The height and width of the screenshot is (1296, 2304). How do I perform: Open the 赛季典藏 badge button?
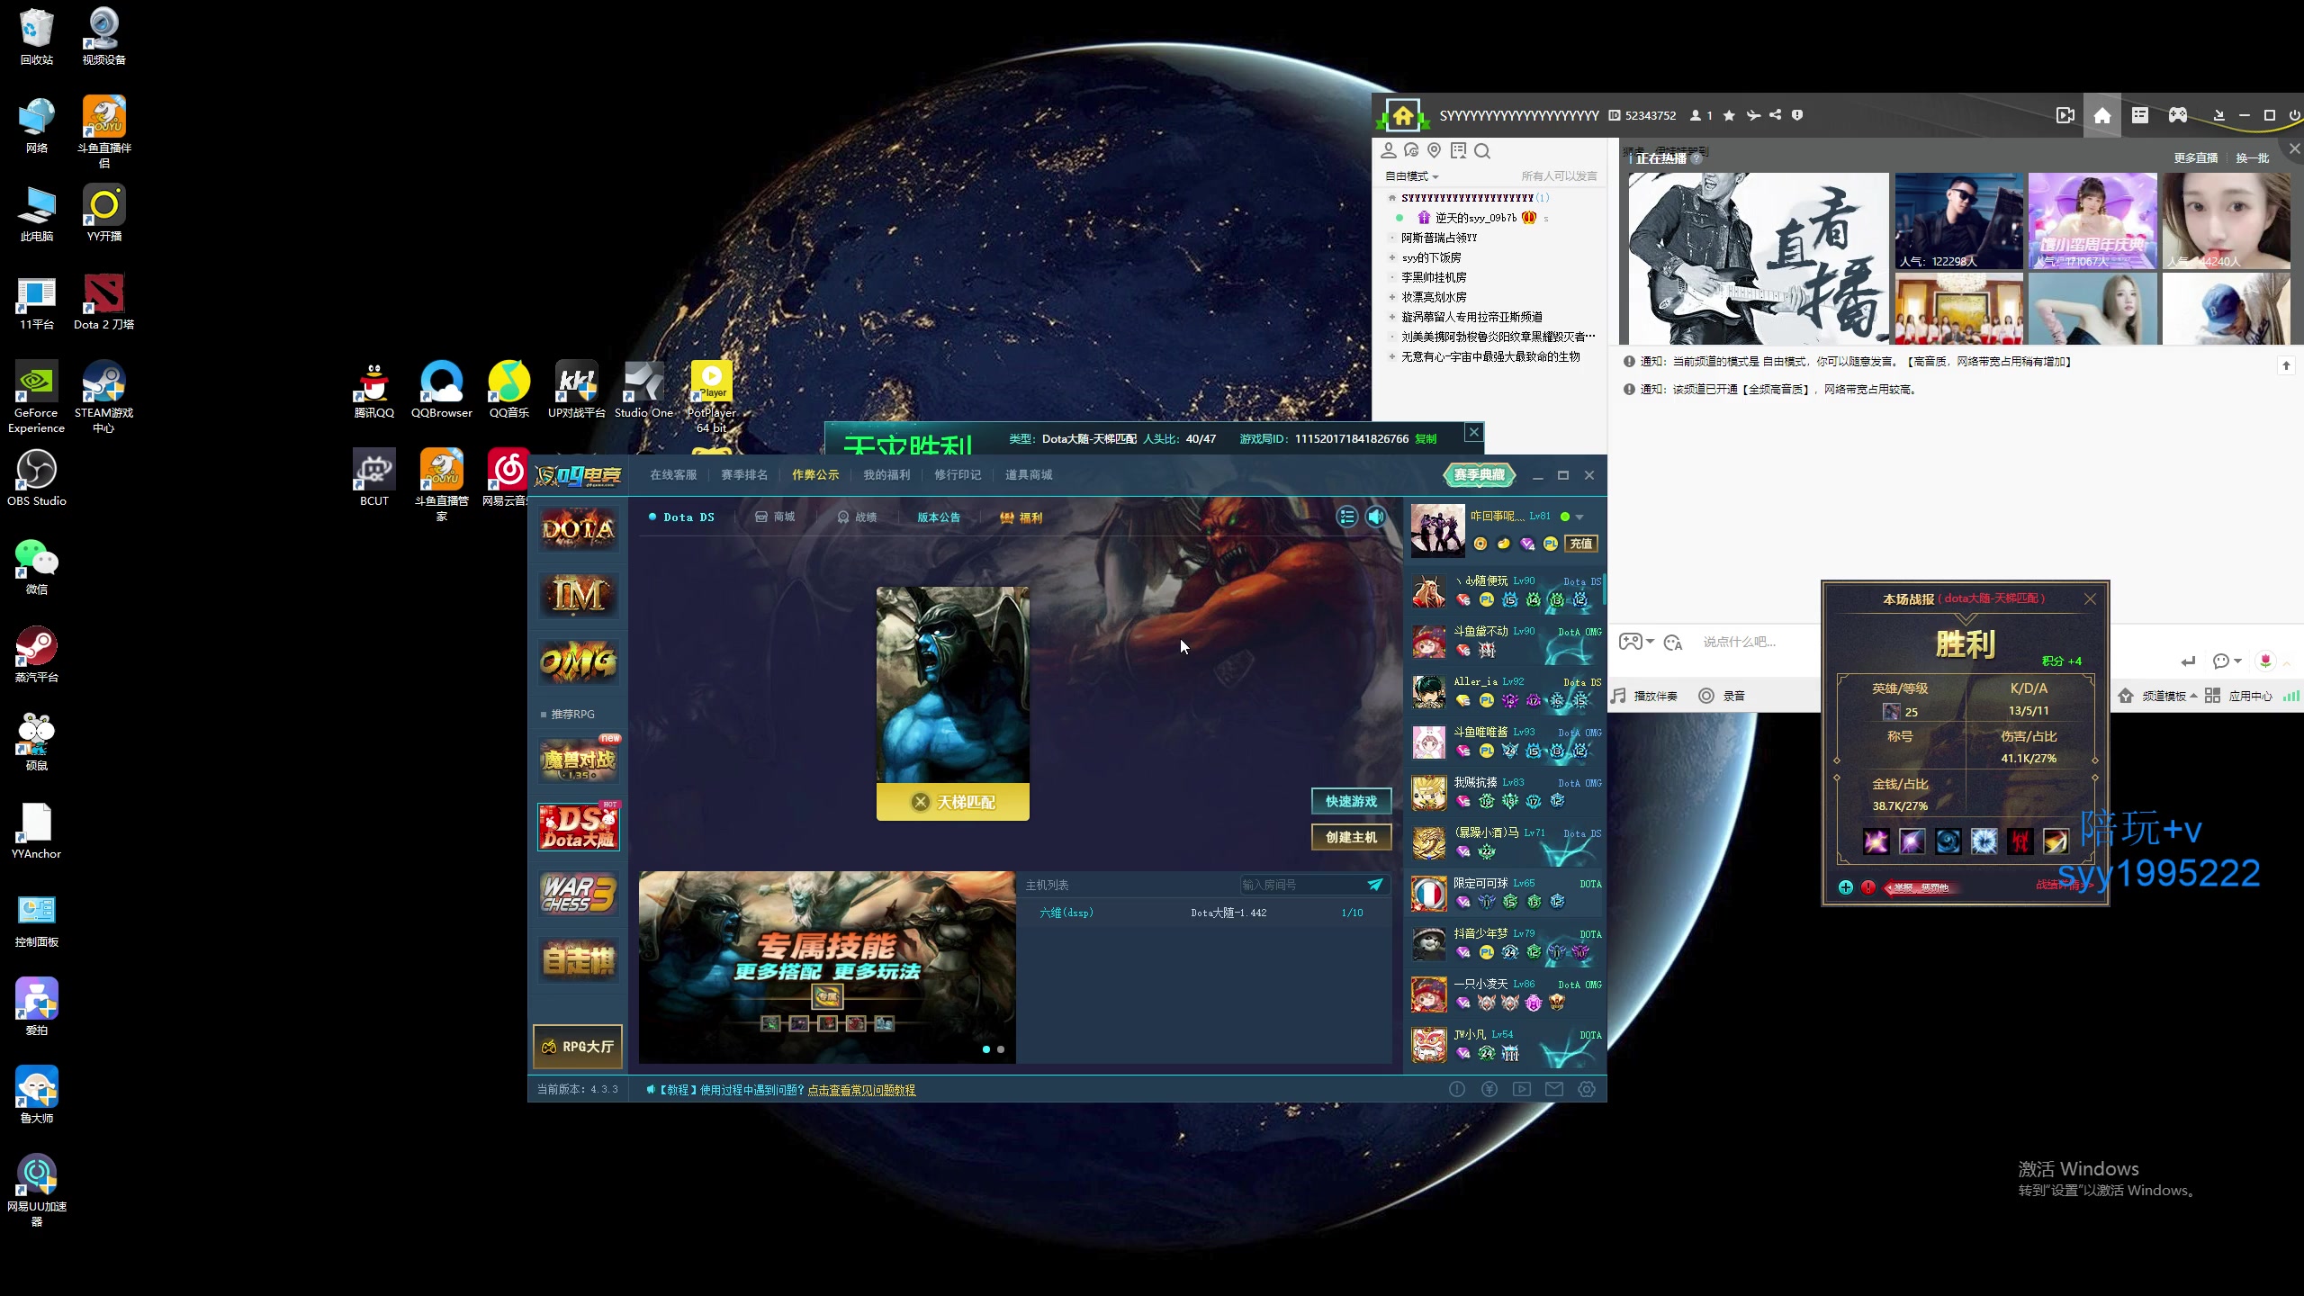tap(1479, 475)
